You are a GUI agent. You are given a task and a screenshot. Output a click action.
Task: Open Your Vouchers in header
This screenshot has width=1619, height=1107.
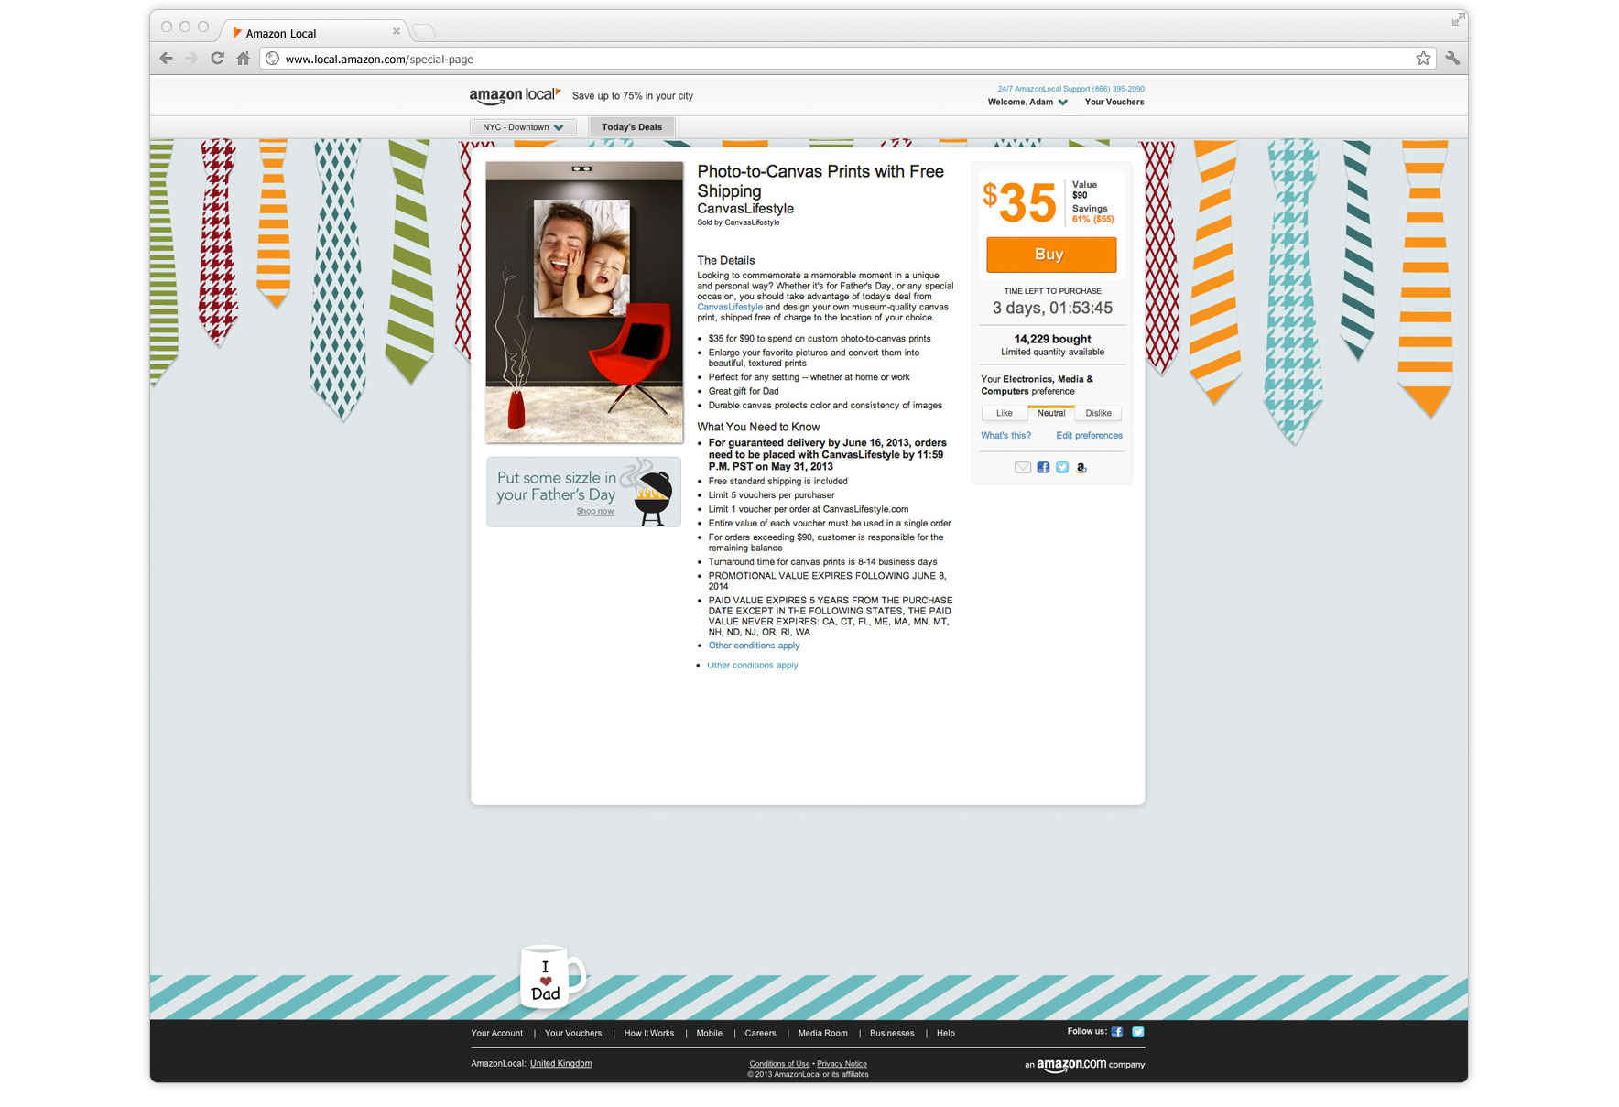[1114, 103]
